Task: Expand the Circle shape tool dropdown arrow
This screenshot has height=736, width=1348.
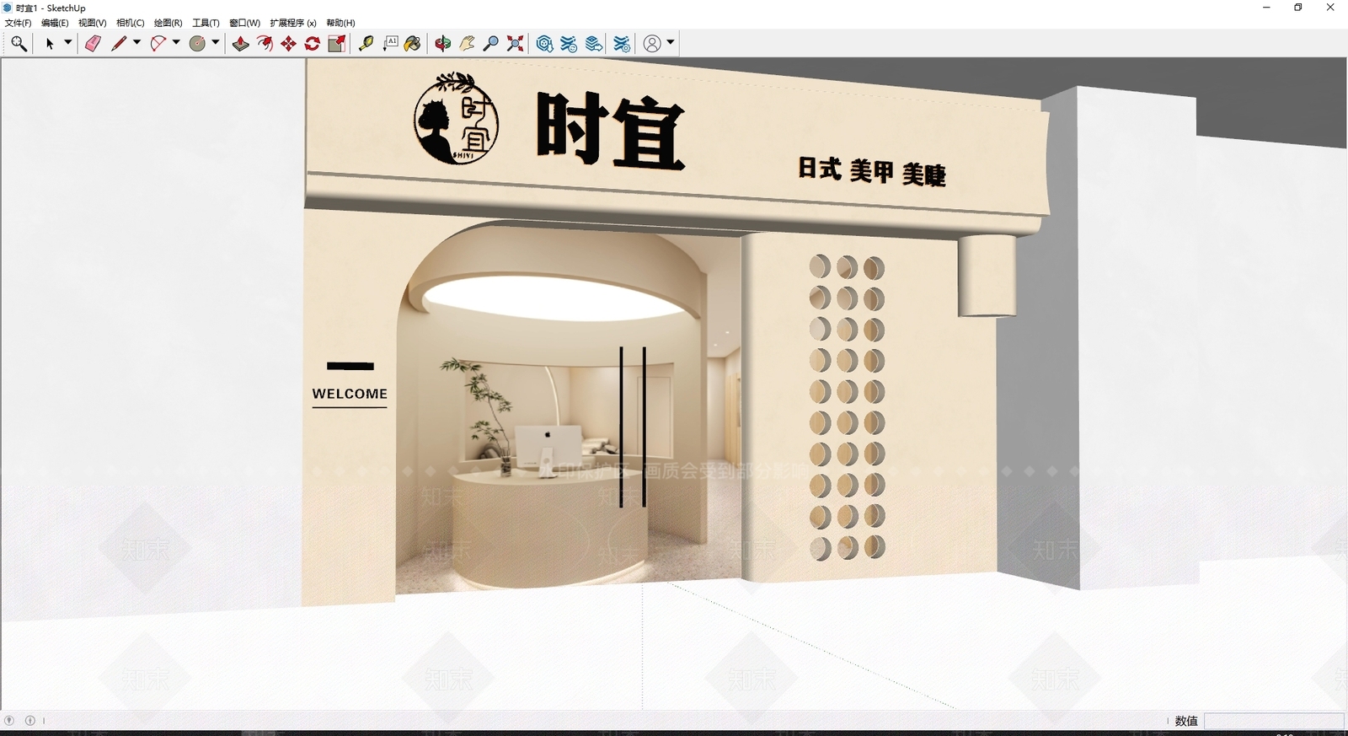Action: (216, 42)
